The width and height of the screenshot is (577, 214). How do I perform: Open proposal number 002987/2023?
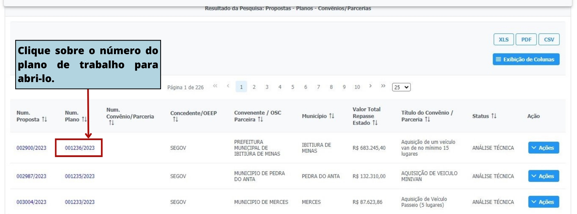(x=31, y=176)
